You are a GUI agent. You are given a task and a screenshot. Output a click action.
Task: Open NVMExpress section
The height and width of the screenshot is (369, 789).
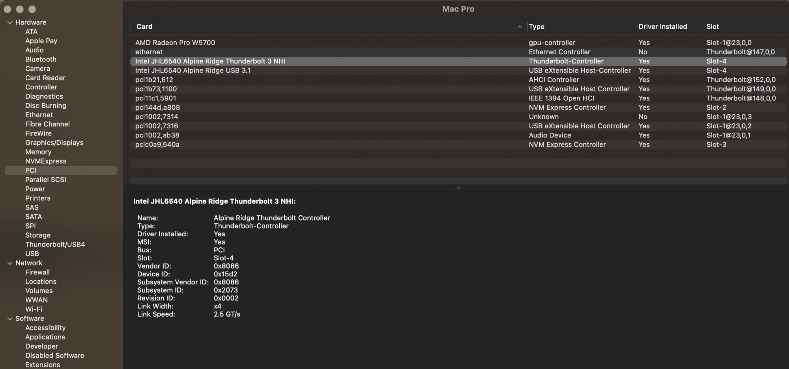coord(46,161)
